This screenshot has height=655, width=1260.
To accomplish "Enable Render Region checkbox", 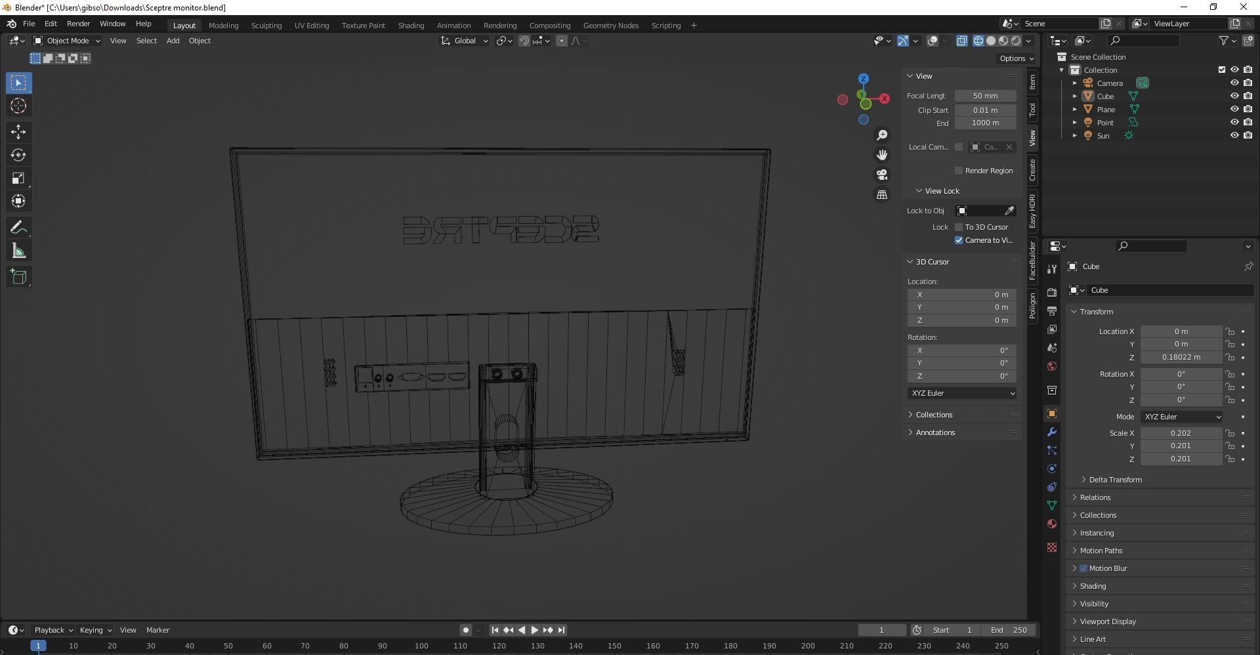I will pos(959,171).
